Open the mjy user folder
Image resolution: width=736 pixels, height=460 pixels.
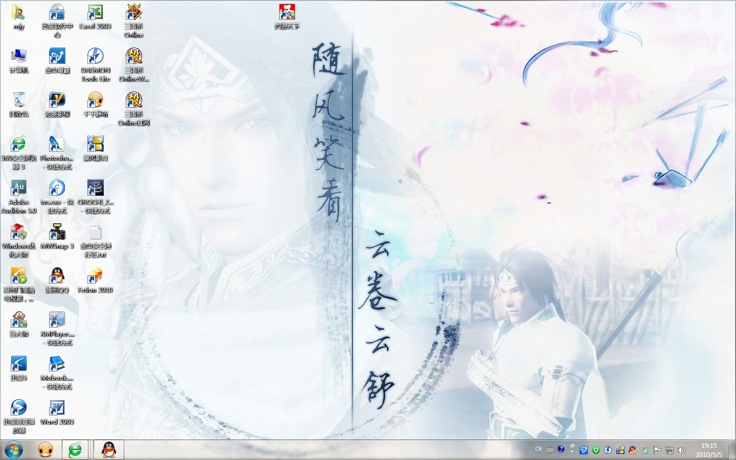click(x=18, y=17)
